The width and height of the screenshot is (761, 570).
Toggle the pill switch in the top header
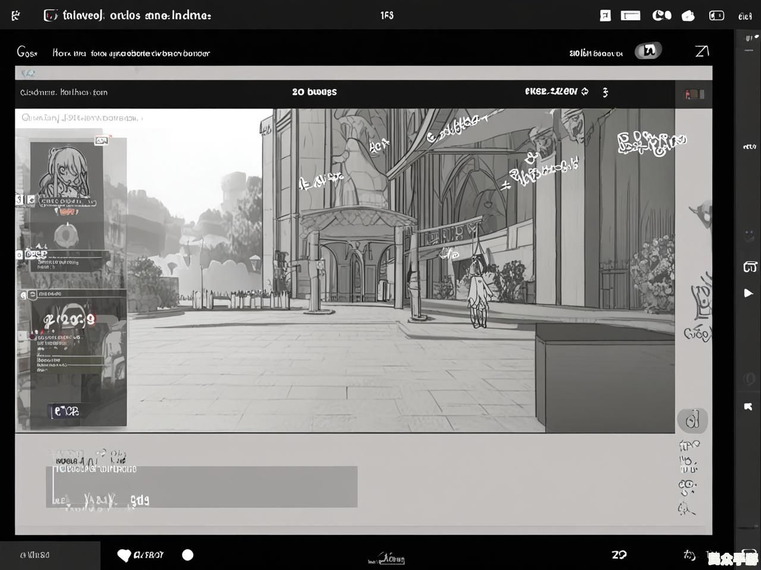coord(648,51)
